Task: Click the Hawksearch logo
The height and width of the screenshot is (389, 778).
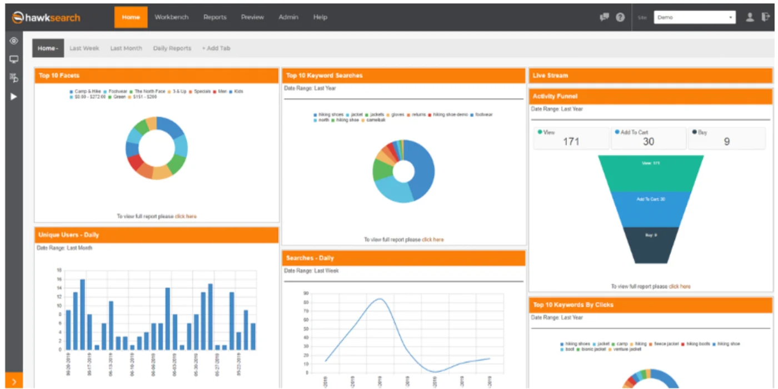Action: click(x=46, y=17)
